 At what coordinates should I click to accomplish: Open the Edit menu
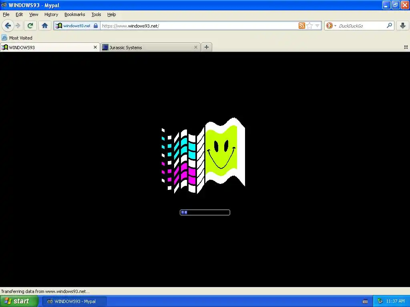(x=19, y=14)
